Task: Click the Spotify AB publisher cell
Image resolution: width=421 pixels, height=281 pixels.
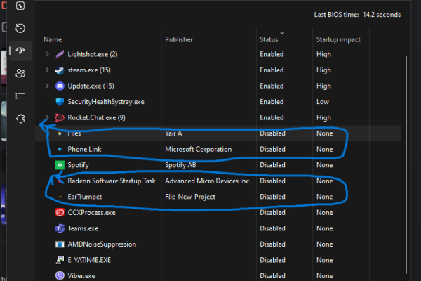Action: [x=180, y=165]
